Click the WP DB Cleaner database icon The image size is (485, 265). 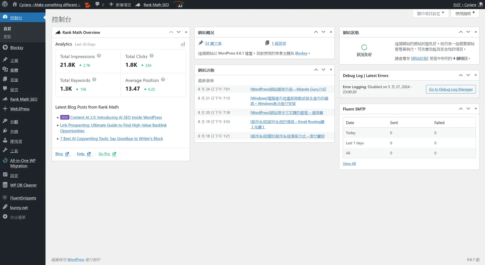(x=5, y=185)
